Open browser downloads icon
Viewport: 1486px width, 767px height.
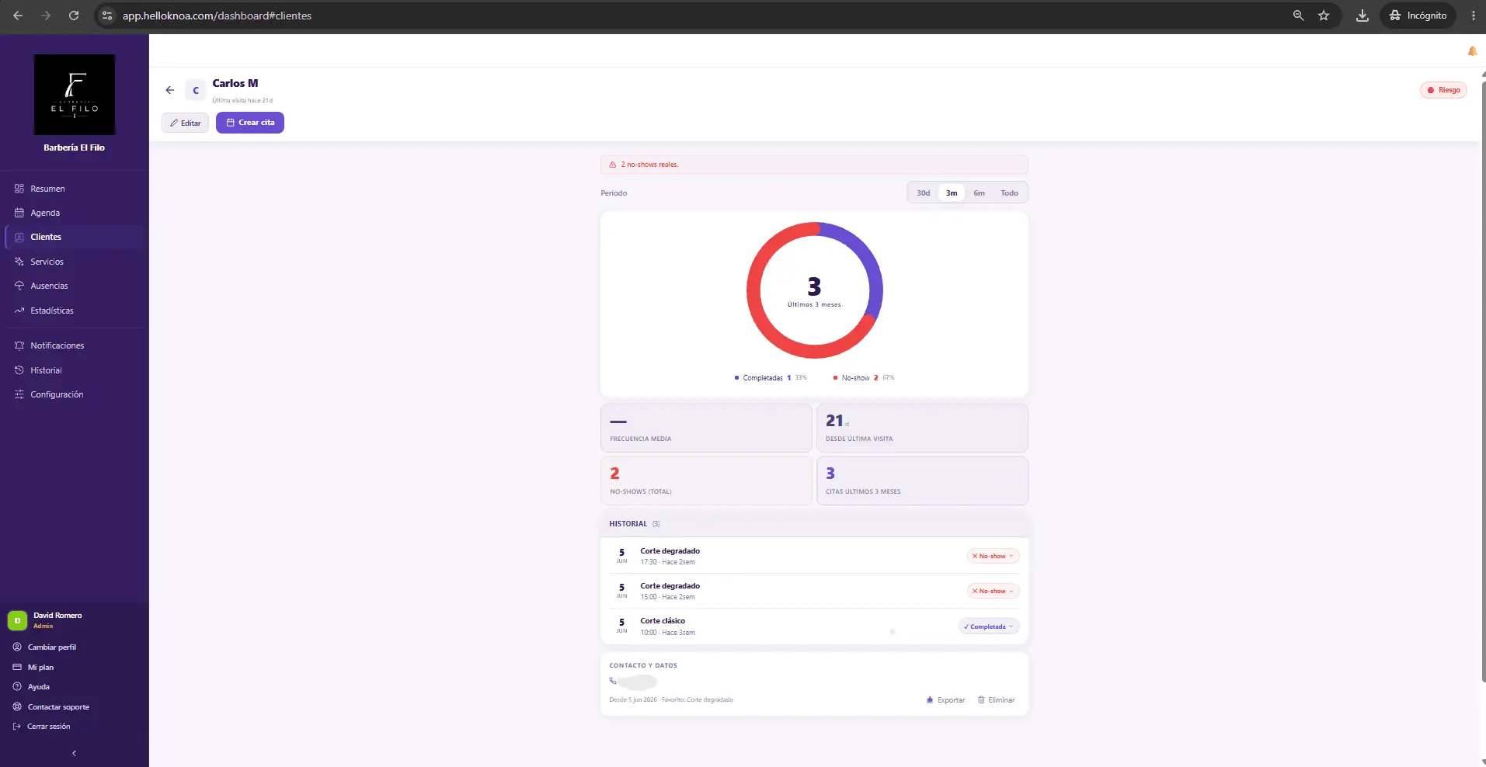(1362, 16)
